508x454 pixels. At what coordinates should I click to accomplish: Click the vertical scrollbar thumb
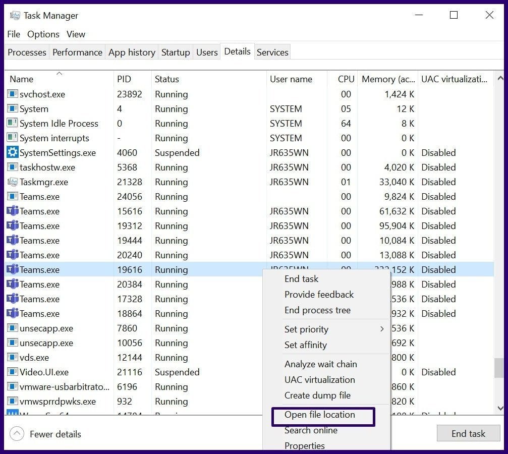499,368
